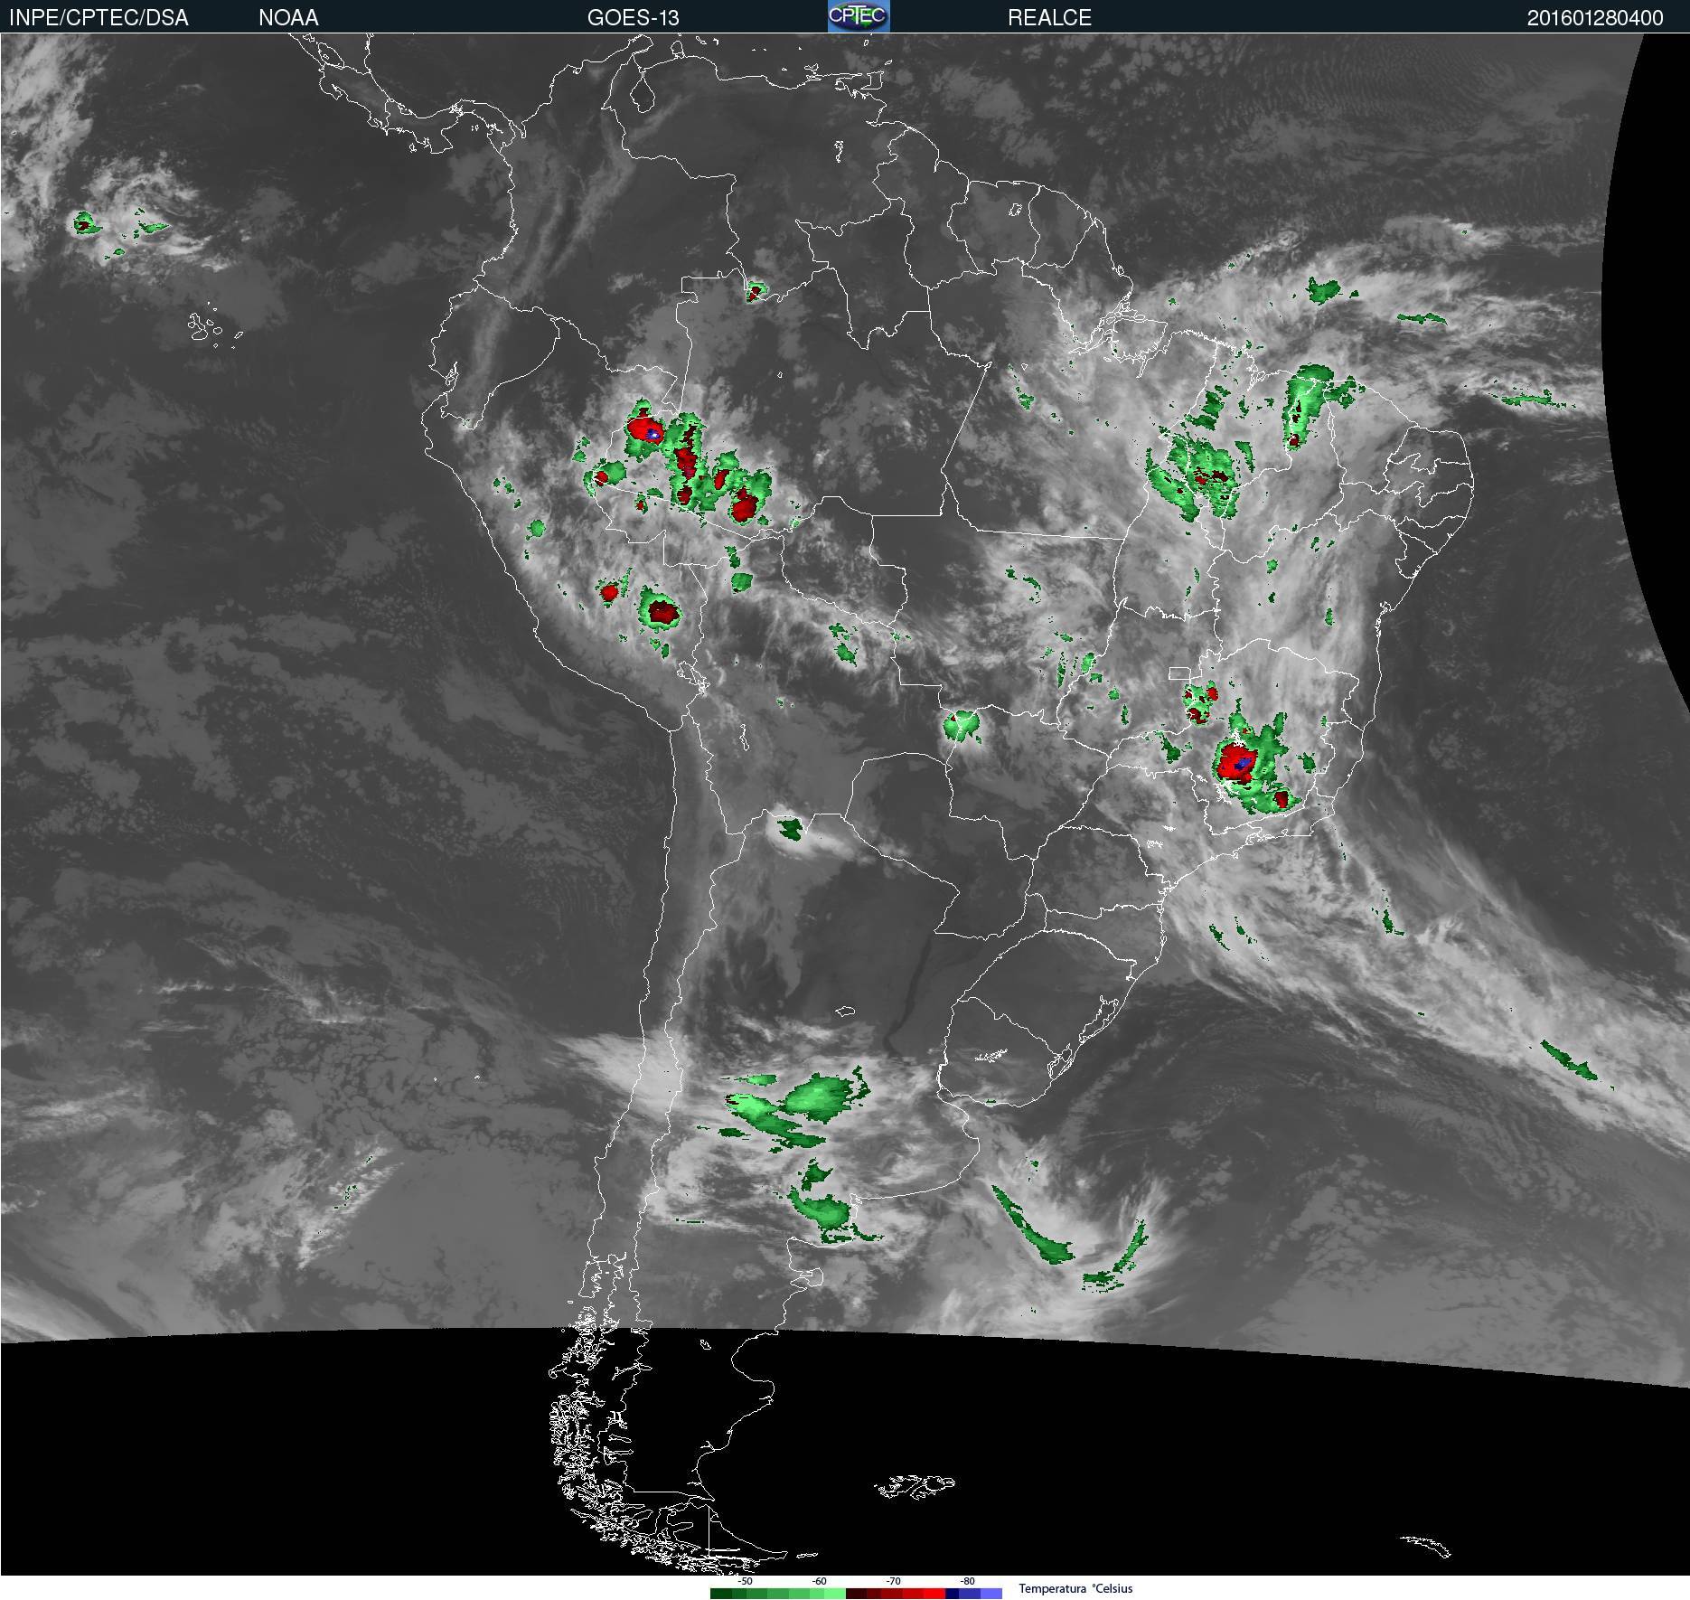1690x1600 pixels.
Task: Click the -50 legend value
Action: (x=745, y=1581)
